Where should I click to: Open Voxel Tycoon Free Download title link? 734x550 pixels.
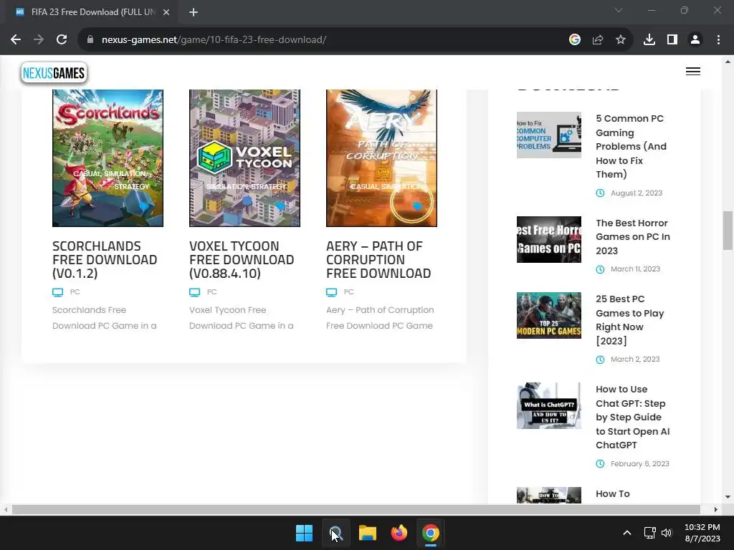tap(242, 259)
